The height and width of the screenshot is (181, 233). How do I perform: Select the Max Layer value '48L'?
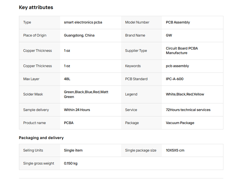click(67, 79)
